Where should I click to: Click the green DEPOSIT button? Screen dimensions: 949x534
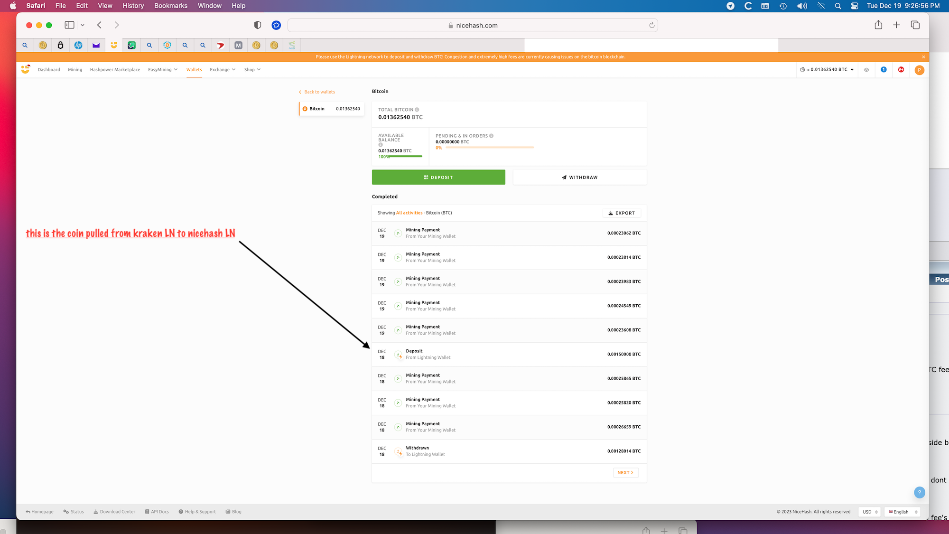coord(438,177)
